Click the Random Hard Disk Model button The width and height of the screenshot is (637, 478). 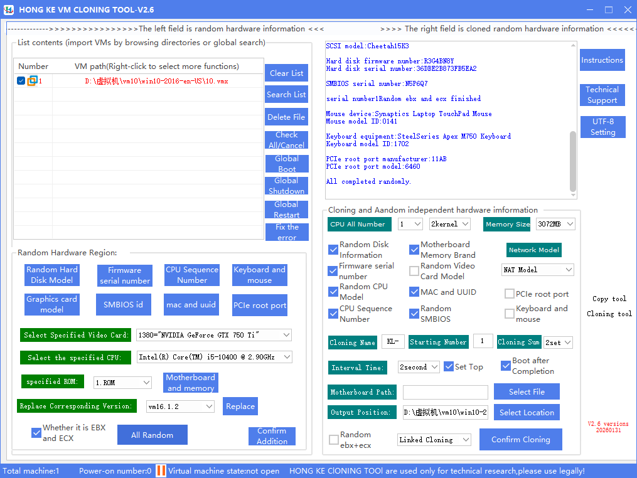coord(52,275)
